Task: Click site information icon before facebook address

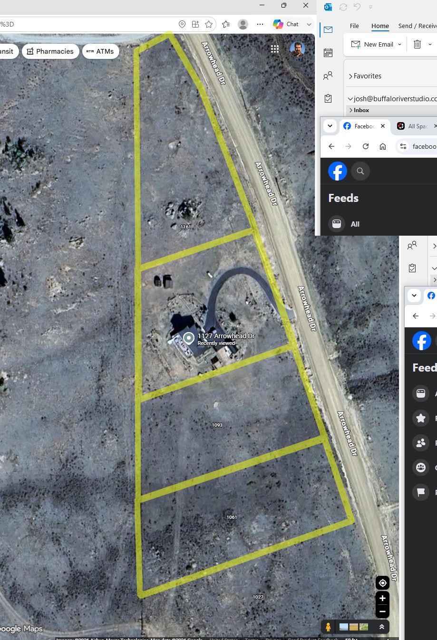Action: [x=403, y=146]
